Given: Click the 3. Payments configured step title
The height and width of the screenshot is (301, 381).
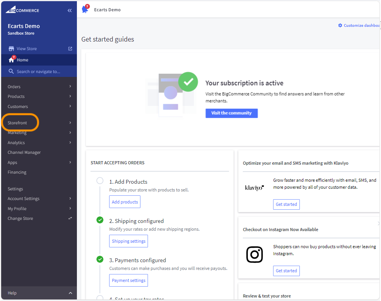Looking at the screenshot, I should [137, 260].
